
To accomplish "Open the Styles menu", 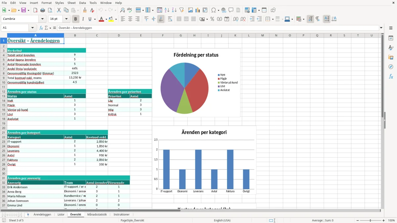I will 60,3.
